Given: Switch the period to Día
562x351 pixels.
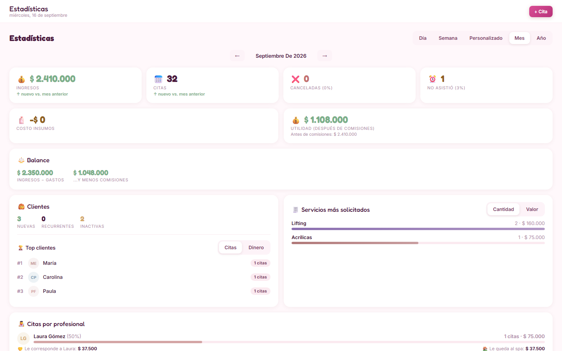Looking at the screenshot, I should click(x=423, y=38).
